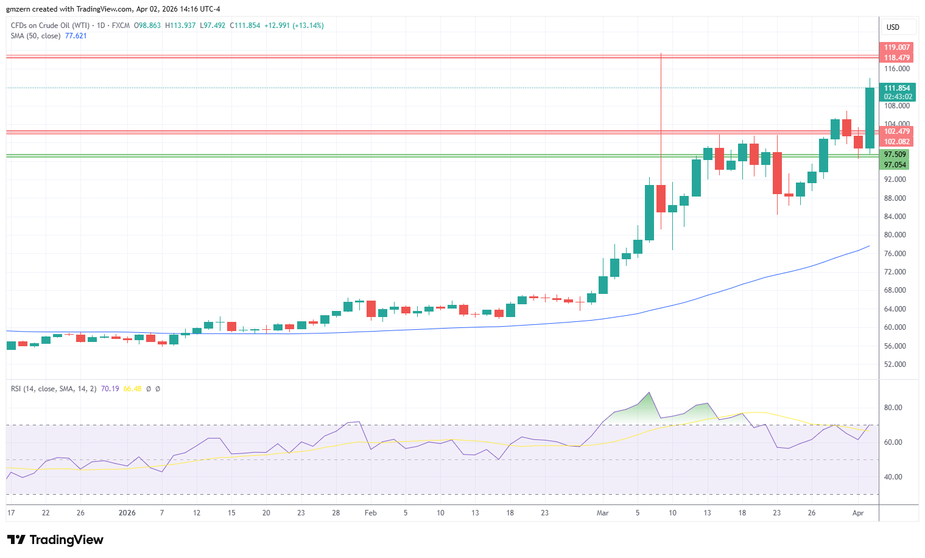Click the RSI moving average value 66.48
The width and height of the screenshot is (925, 558).
click(x=133, y=389)
